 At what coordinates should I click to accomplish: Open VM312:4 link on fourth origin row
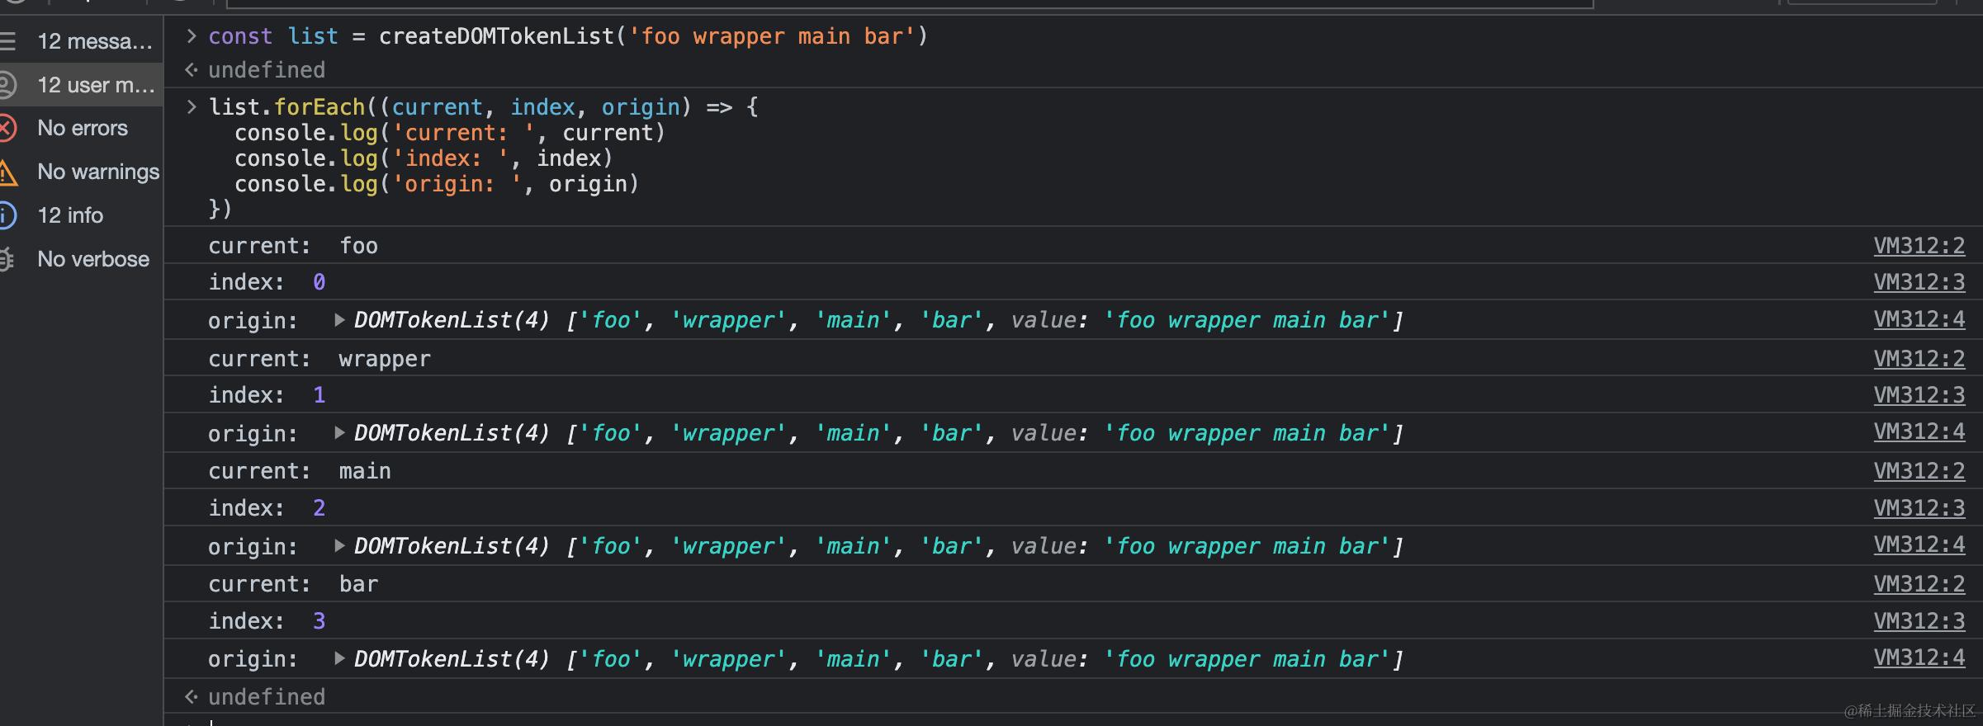(1919, 658)
